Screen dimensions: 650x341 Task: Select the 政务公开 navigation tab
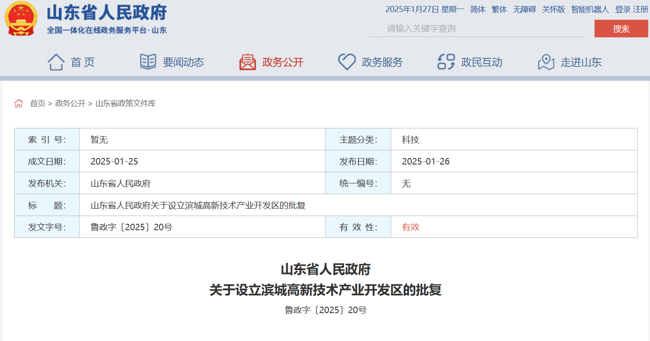[x=283, y=62]
